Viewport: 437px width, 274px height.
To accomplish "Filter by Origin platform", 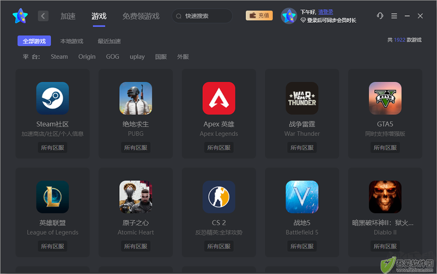I will (x=87, y=56).
